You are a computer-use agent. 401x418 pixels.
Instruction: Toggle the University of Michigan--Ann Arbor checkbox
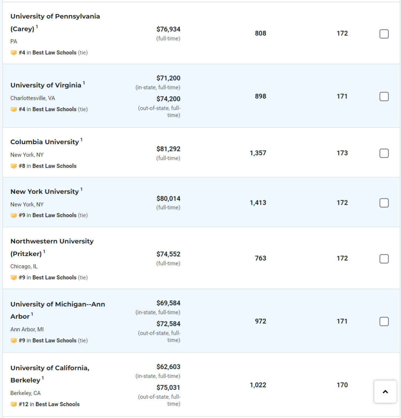(x=384, y=321)
